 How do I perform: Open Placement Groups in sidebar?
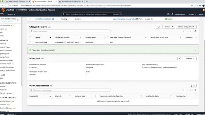[6, 108]
